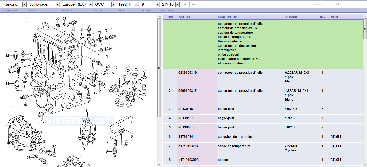
Task: Click article number c171919399A
Action: tap(189, 160)
